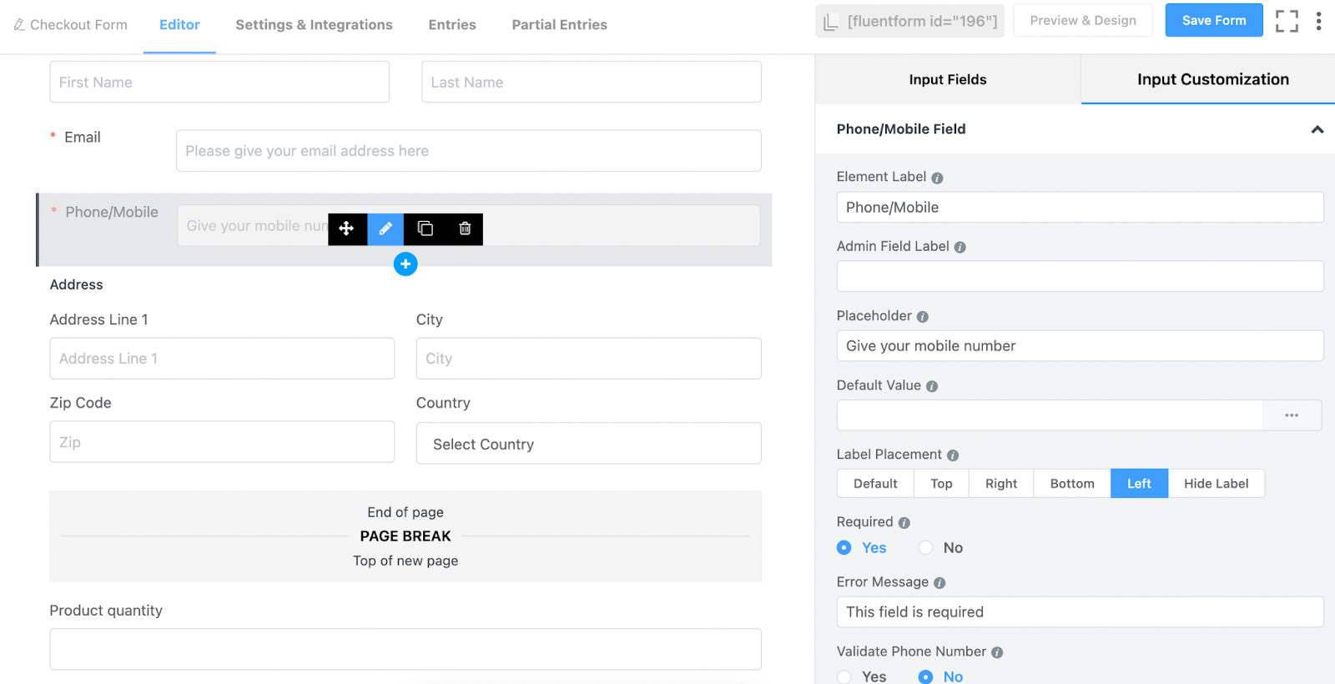Set Required to No

[x=940, y=548]
